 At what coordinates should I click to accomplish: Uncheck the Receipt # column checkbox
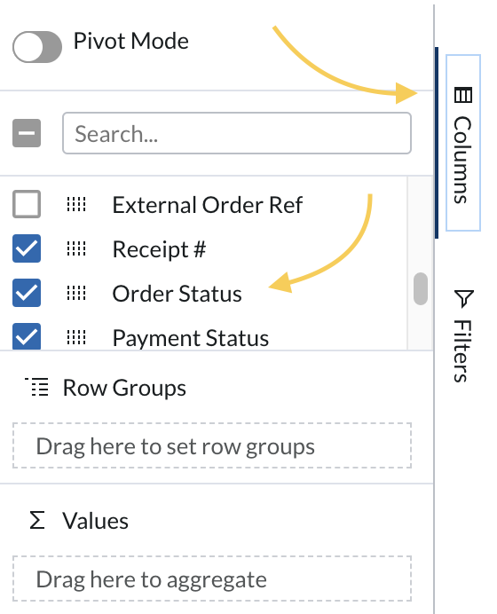[27, 248]
